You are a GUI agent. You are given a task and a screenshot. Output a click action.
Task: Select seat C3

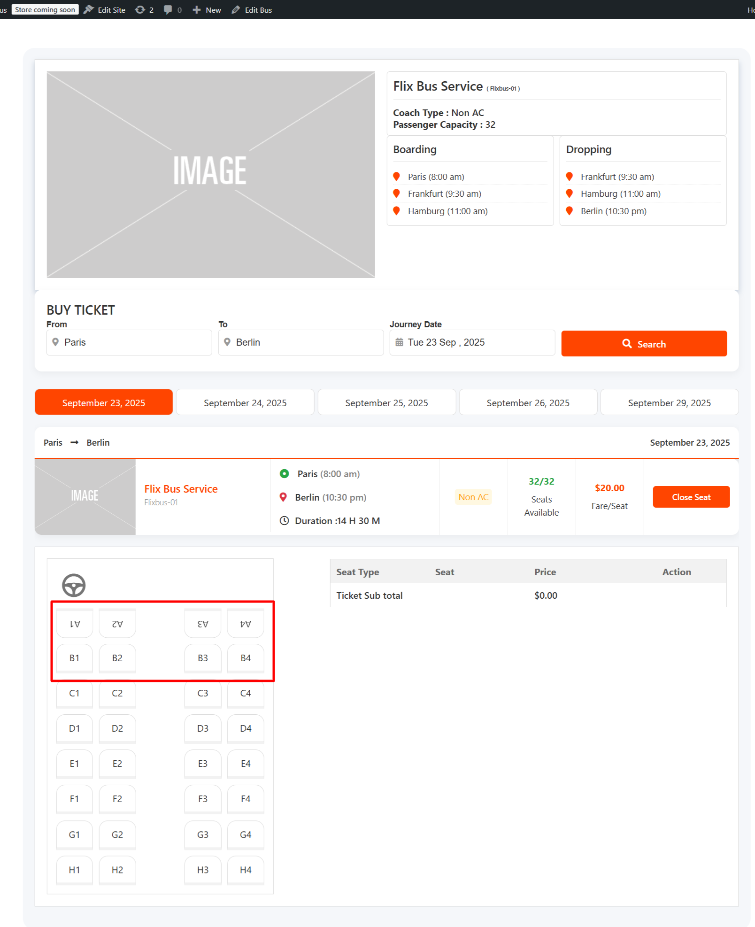(203, 694)
